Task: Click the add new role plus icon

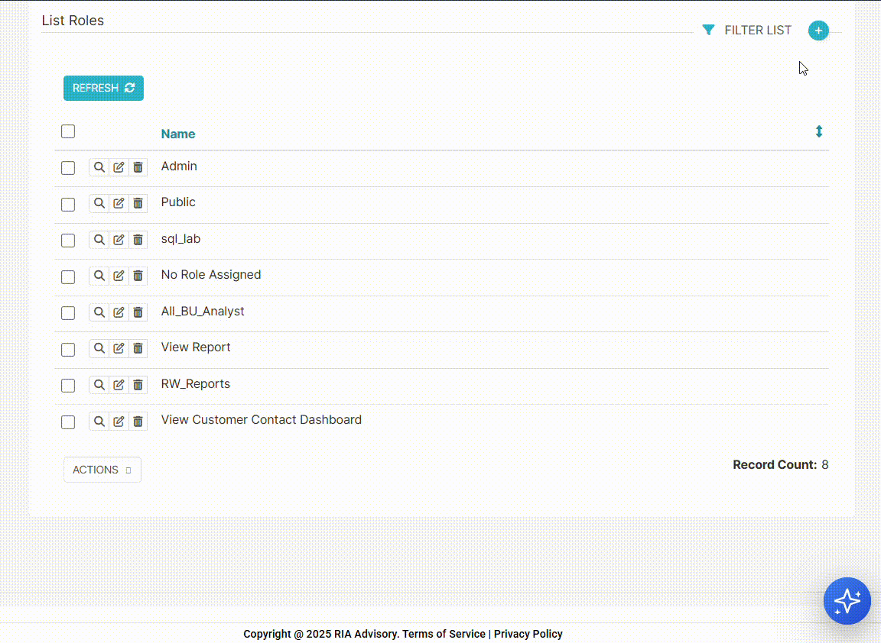Action: coord(818,31)
